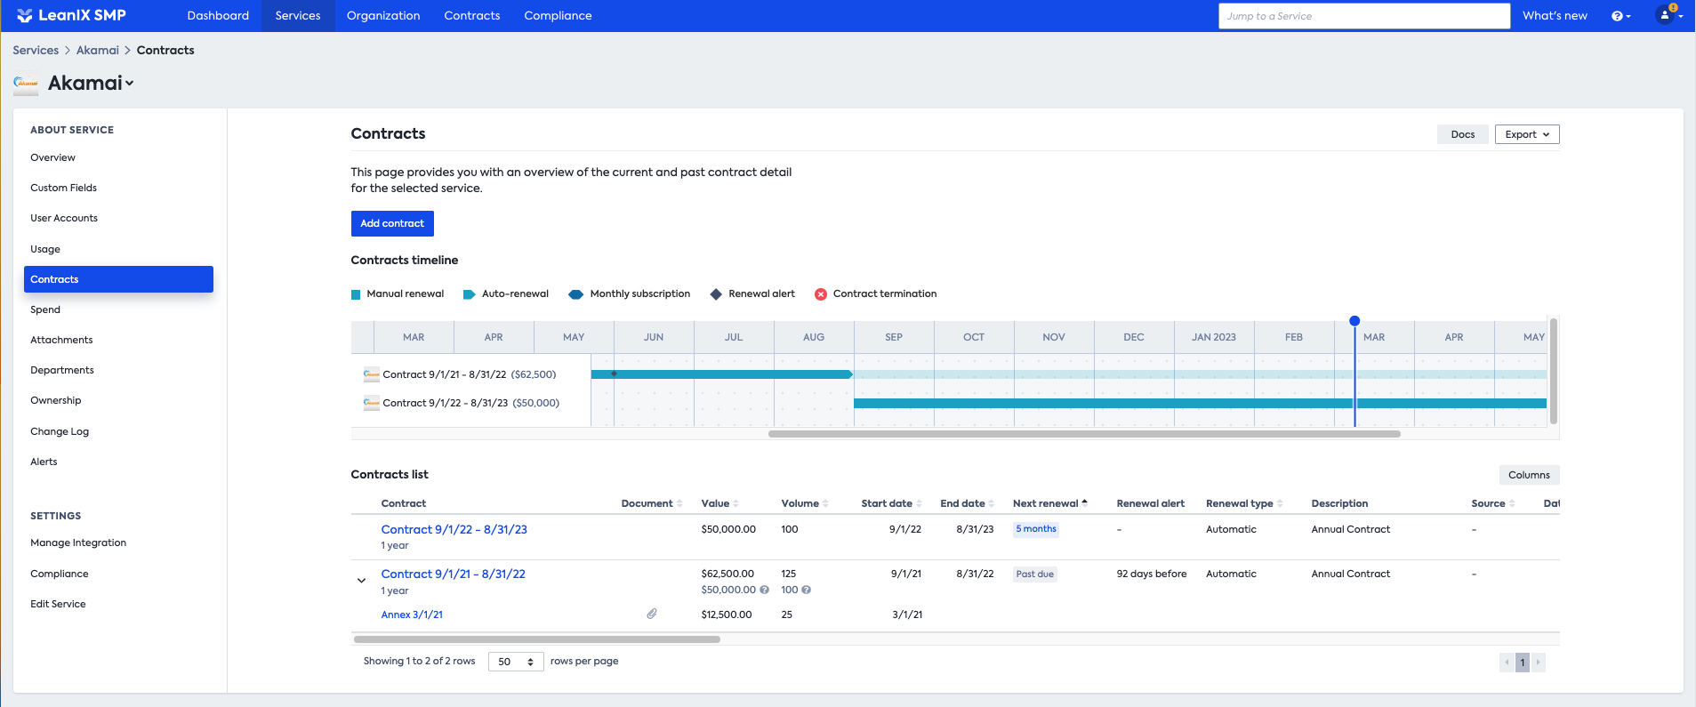Open the rows per page selector
Screen dimensions: 1696x707
(x=516, y=662)
